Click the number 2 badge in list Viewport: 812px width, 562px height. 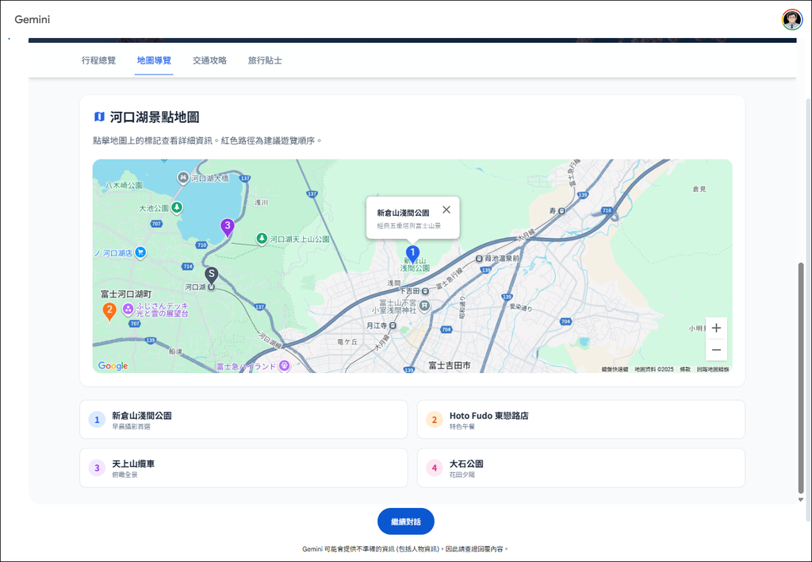(x=434, y=419)
